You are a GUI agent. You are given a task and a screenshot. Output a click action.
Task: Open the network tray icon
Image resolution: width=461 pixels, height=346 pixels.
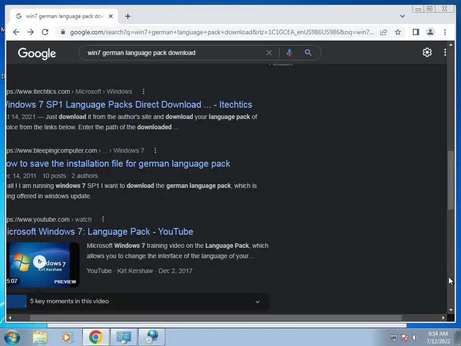(393, 337)
